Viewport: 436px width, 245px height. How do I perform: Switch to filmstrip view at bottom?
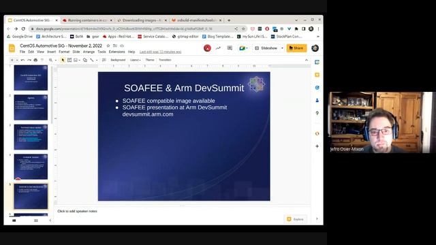(14, 220)
